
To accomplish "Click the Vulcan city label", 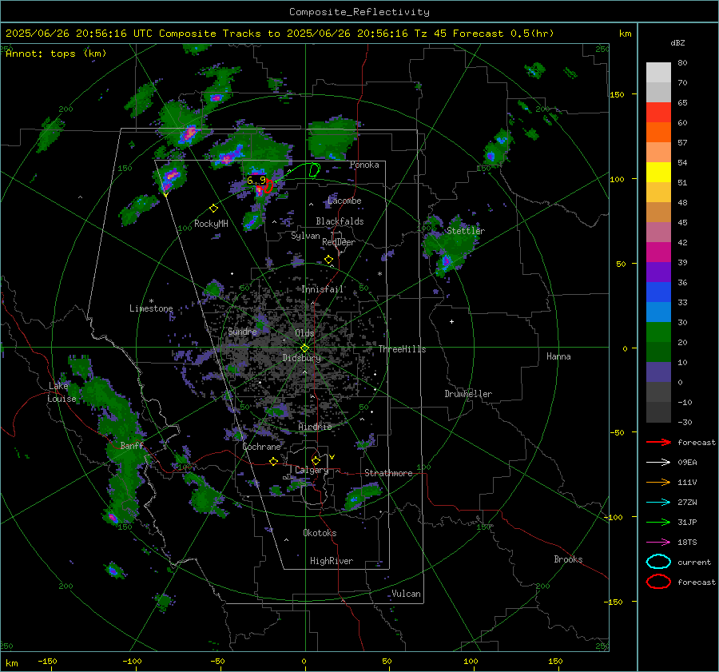I will point(407,594).
